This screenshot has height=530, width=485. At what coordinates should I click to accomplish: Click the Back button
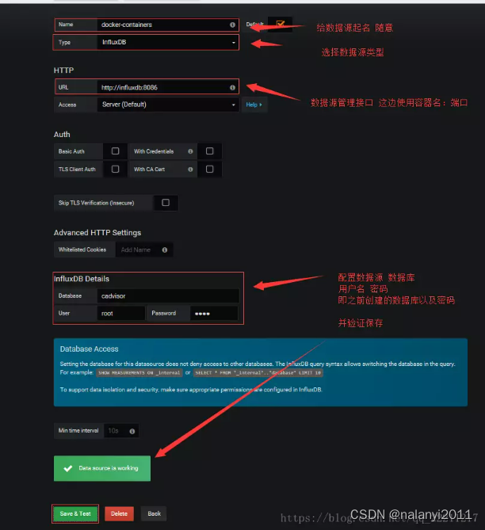pyautogui.click(x=154, y=514)
